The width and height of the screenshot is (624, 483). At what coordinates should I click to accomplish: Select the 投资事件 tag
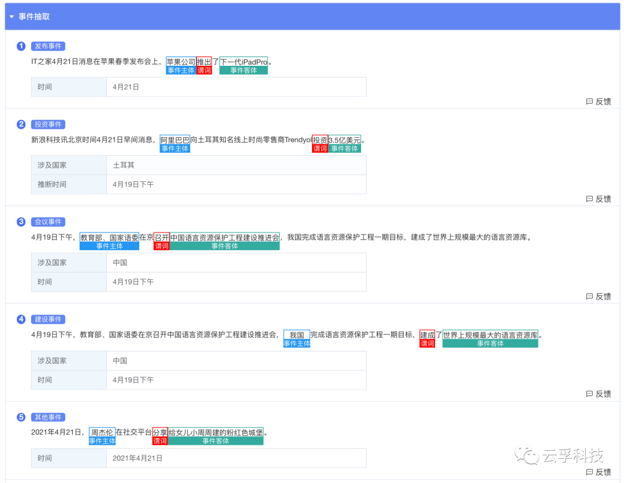(48, 125)
